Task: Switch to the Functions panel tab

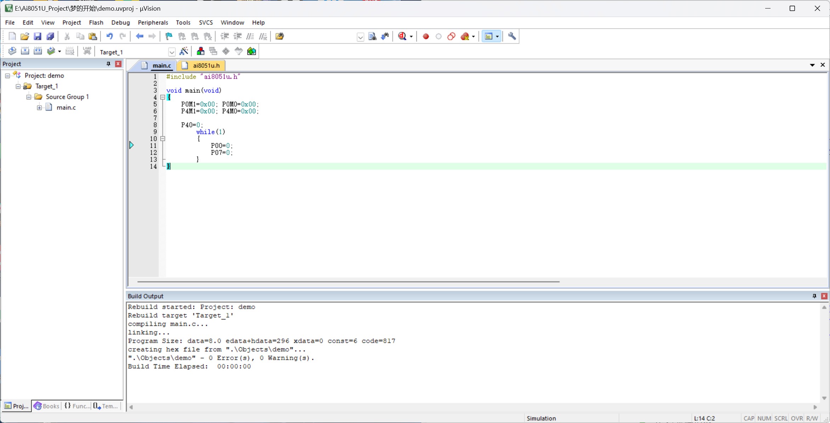Action: coord(77,406)
